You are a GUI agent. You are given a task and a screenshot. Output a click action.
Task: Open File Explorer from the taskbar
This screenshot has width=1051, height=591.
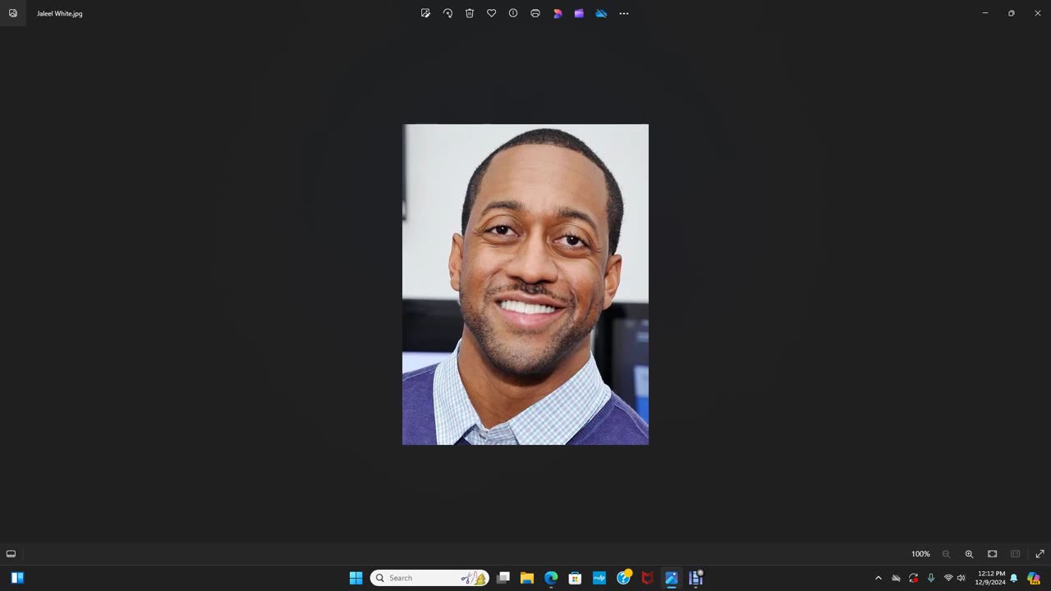click(527, 578)
